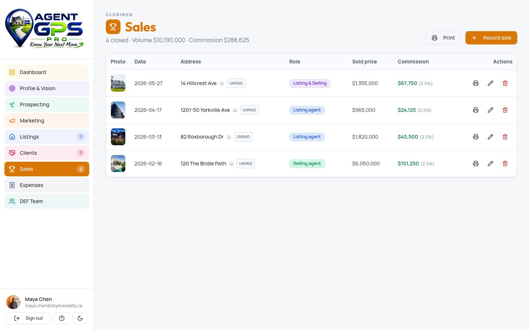Open Listings in the sidebar

pyautogui.click(x=47, y=137)
